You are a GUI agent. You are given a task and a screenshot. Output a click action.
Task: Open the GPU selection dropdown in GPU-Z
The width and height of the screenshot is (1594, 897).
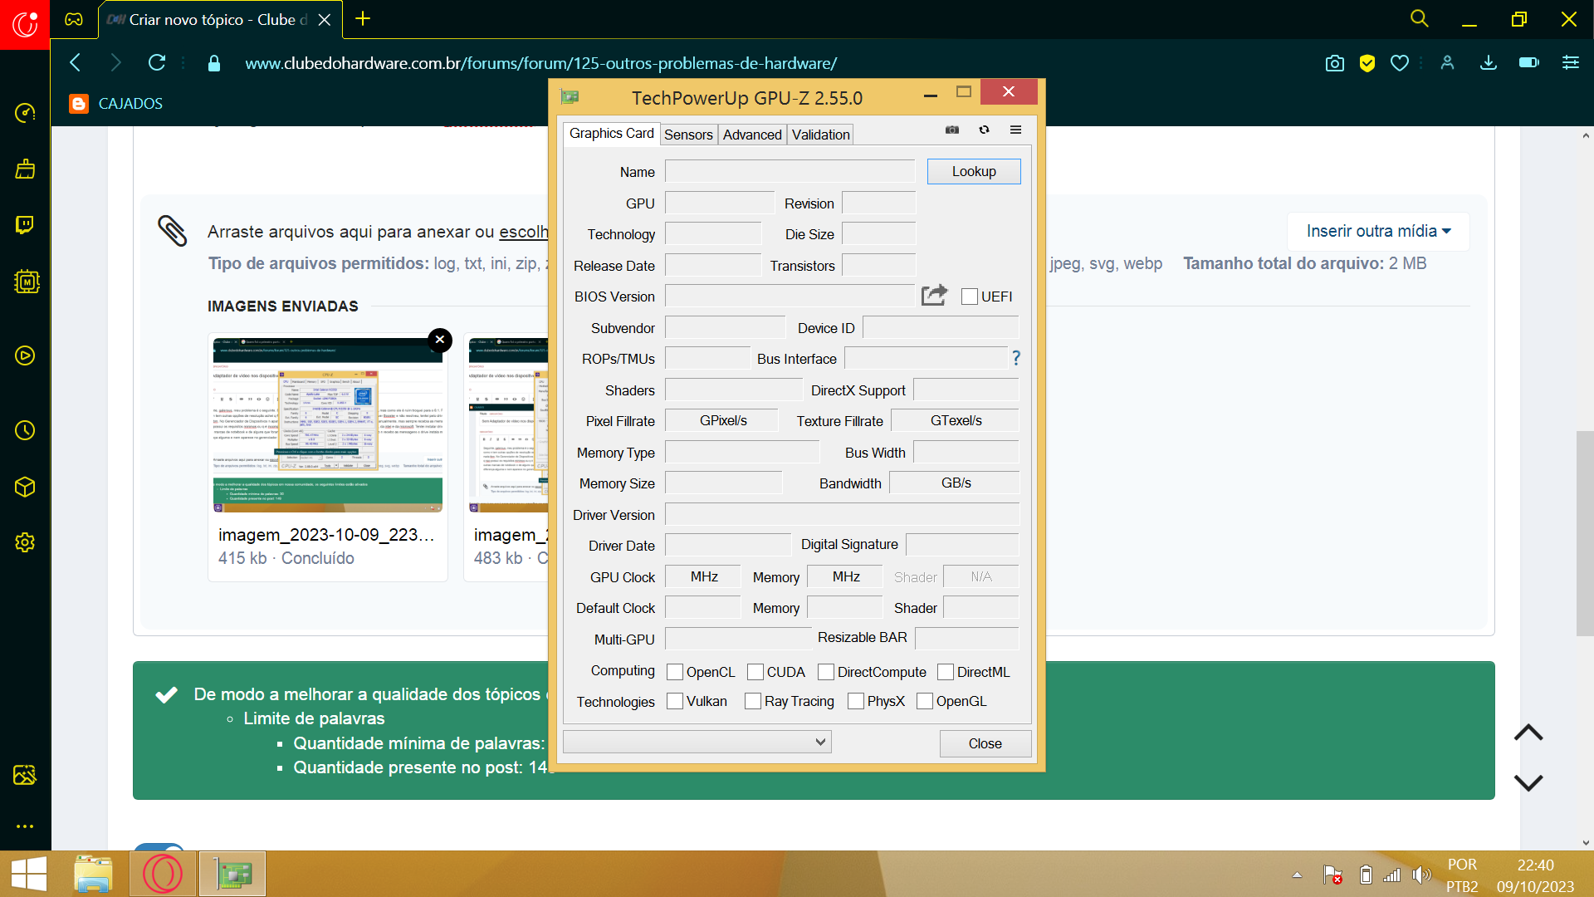697,742
